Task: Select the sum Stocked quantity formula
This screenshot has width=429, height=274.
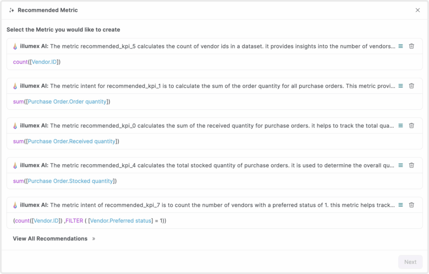Action: 65,181
